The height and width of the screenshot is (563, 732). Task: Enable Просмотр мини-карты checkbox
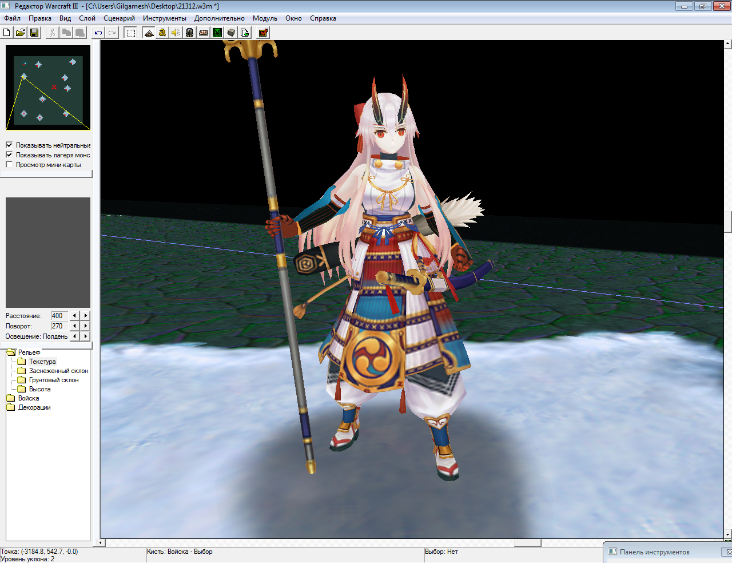(9, 164)
